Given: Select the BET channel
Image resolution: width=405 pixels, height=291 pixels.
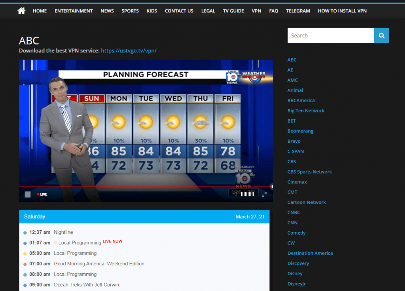Looking at the screenshot, I should 291,121.
